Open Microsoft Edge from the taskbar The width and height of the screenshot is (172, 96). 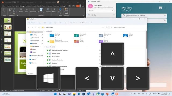pos(79,94)
